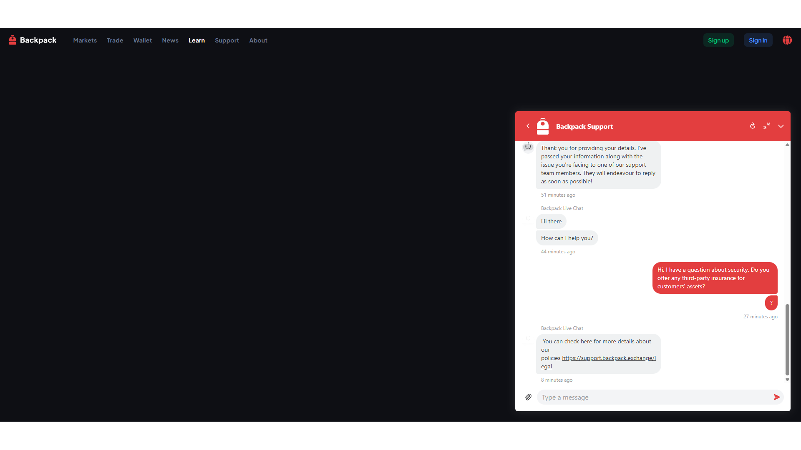Screen dimensions: 801x450
Task: Collapse chat with the down chevron
Action: tap(781, 126)
